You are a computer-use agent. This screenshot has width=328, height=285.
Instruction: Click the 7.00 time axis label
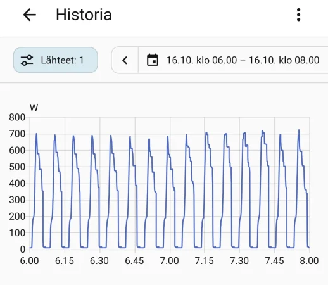tap(169, 261)
